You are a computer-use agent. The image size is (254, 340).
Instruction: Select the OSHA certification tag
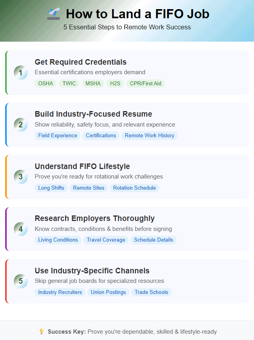click(46, 83)
